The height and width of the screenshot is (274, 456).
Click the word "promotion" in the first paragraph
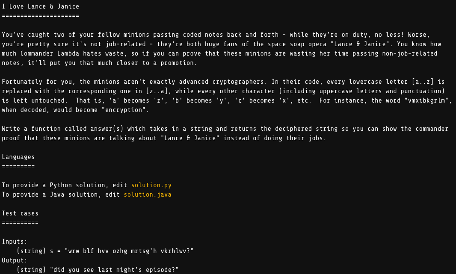(179, 63)
